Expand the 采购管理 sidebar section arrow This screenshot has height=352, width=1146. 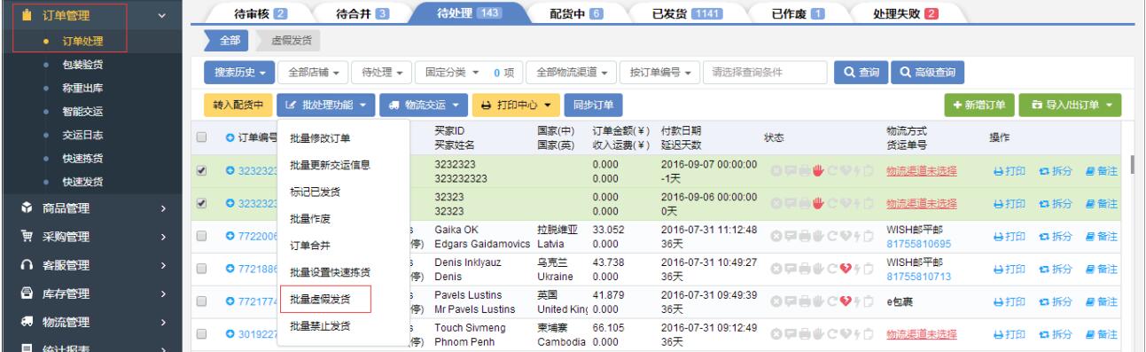pyautogui.click(x=164, y=237)
